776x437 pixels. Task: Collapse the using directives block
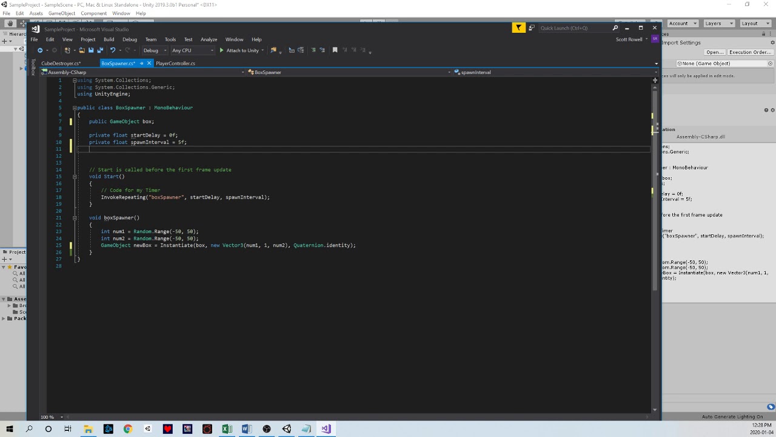(x=74, y=80)
